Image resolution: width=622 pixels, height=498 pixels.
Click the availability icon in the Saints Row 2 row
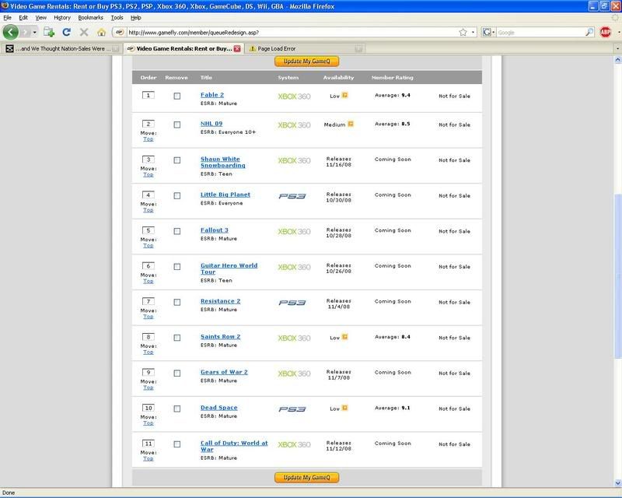tap(344, 337)
